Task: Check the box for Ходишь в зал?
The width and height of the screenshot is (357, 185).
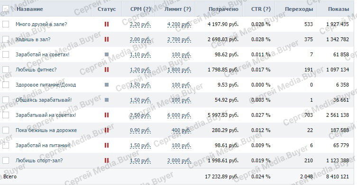Action: click(x=6, y=39)
